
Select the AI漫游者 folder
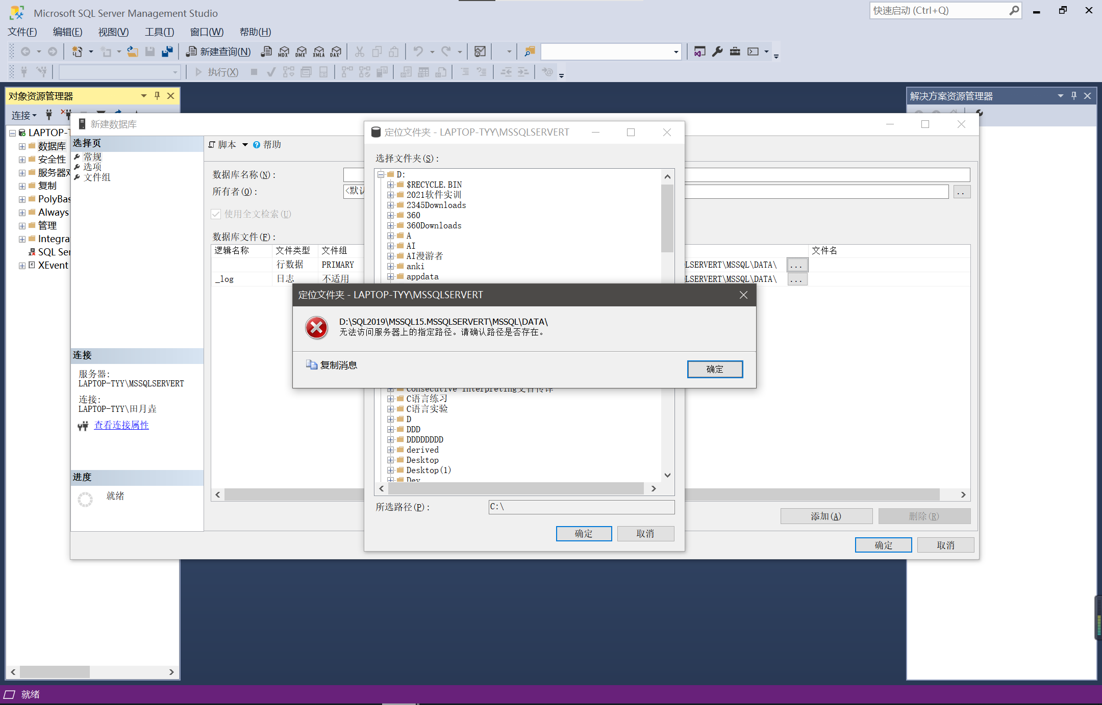[x=424, y=256]
